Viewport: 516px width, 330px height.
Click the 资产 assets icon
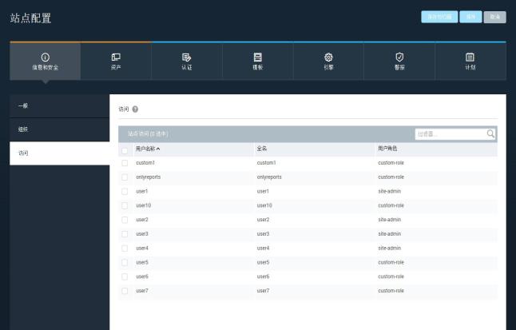tap(116, 57)
